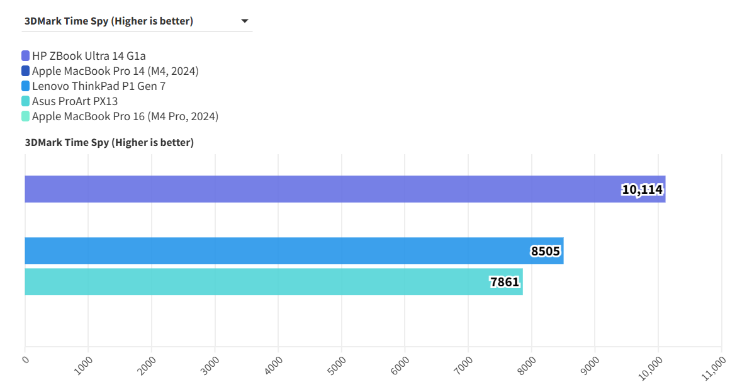Toggle MacBook Pro 16 M4 Pro swatch

(25, 116)
